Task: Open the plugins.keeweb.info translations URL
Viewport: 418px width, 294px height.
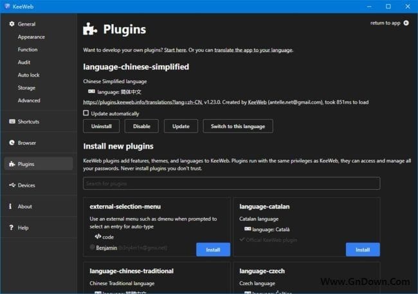Action: 143,102
